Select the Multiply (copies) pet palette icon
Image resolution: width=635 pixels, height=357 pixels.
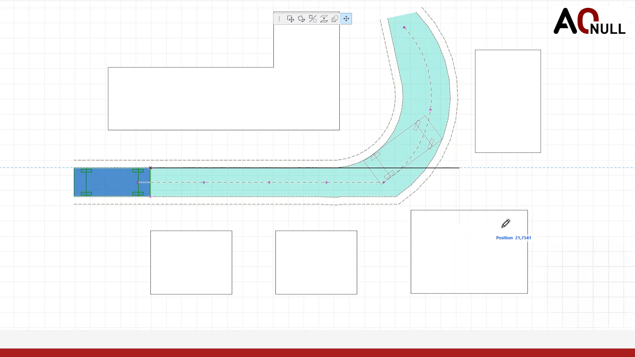pos(335,19)
